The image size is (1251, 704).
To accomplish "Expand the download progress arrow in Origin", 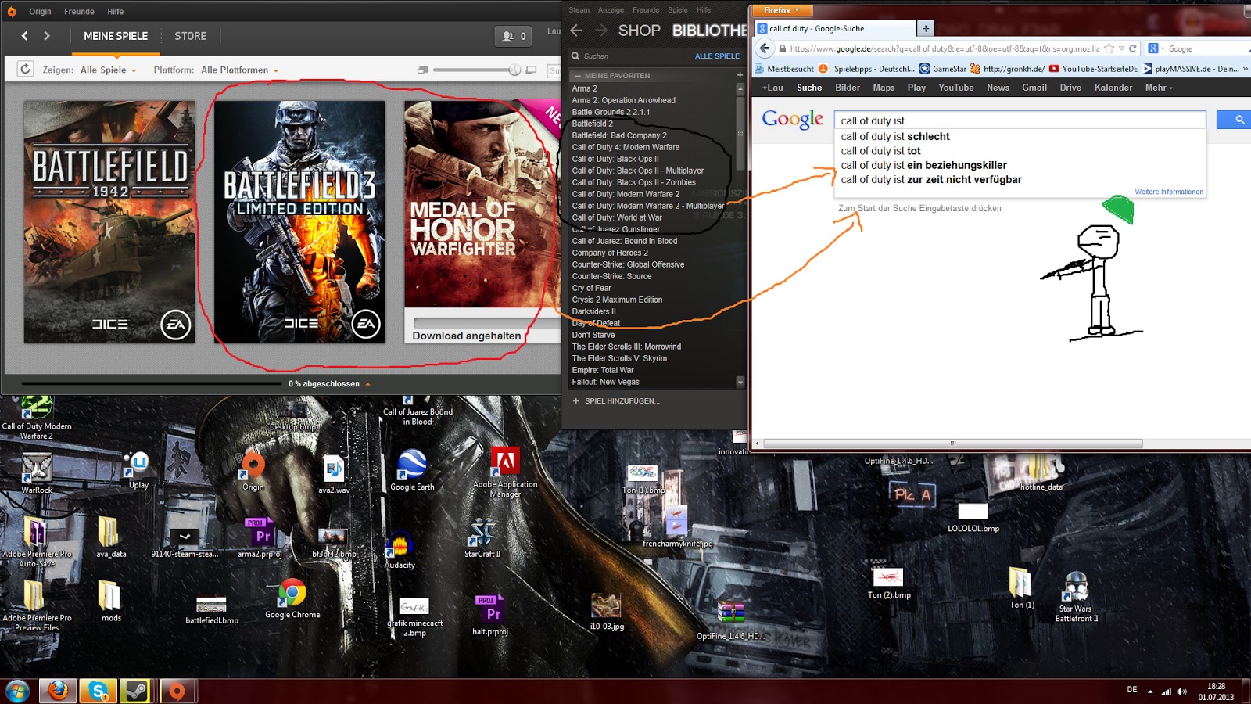I will pyautogui.click(x=367, y=384).
